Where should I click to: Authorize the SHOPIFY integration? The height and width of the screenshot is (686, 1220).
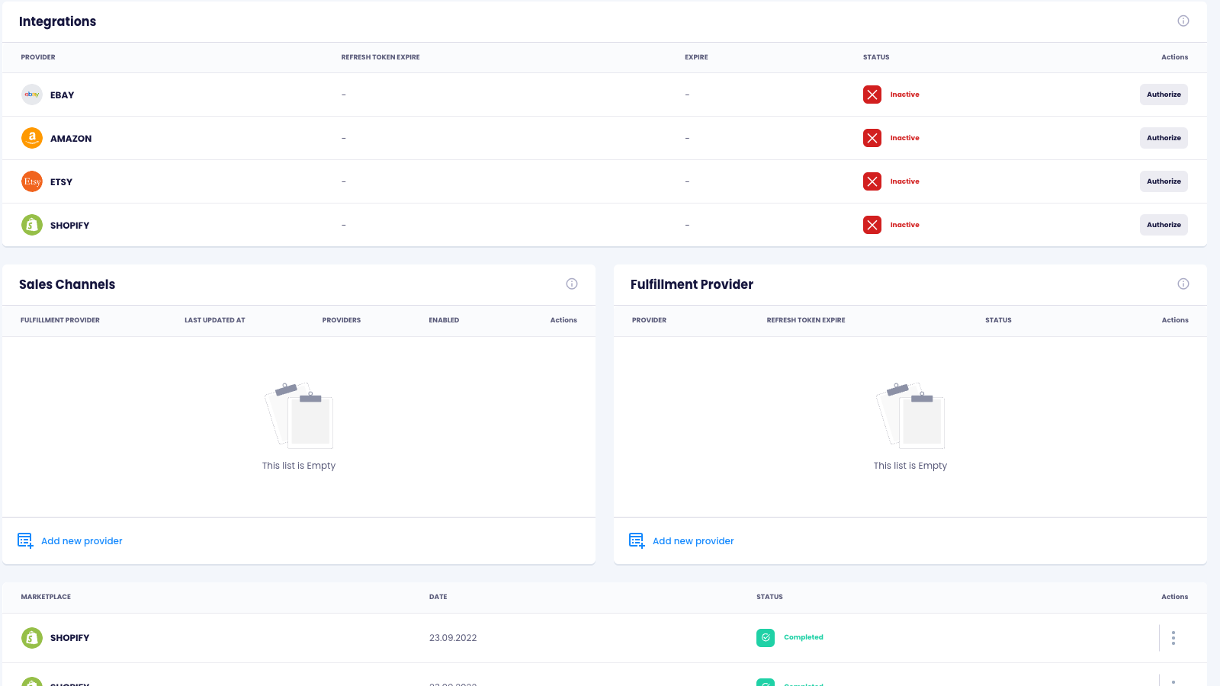tap(1164, 225)
